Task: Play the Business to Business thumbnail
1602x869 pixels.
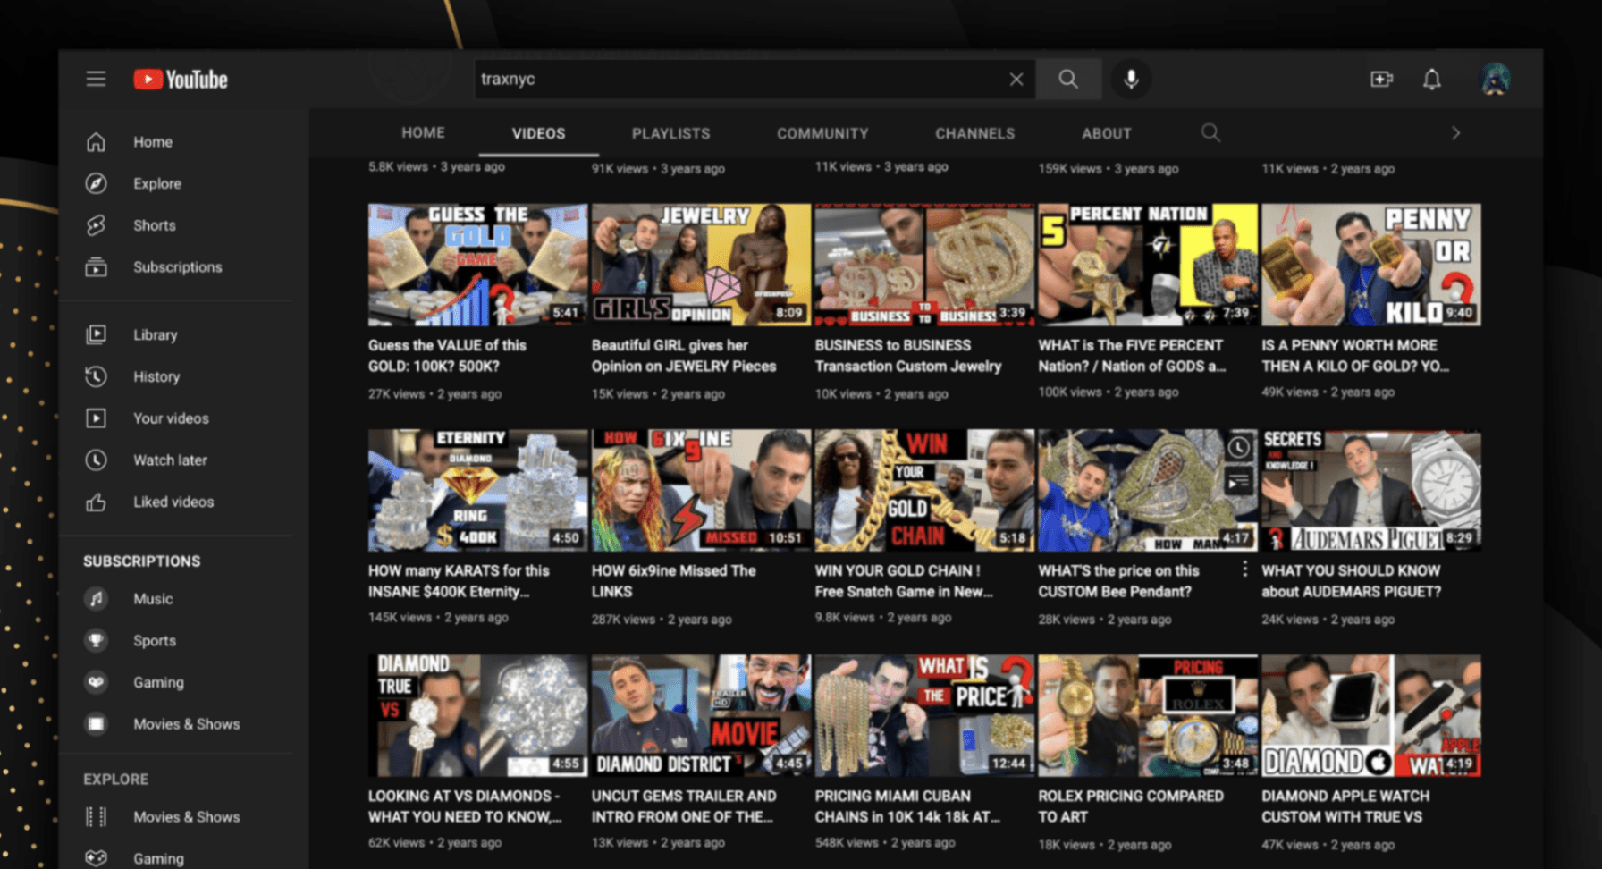Action: click(924, 265)
